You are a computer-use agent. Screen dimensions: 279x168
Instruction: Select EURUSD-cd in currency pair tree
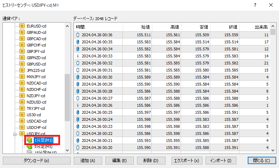[37, 26]
